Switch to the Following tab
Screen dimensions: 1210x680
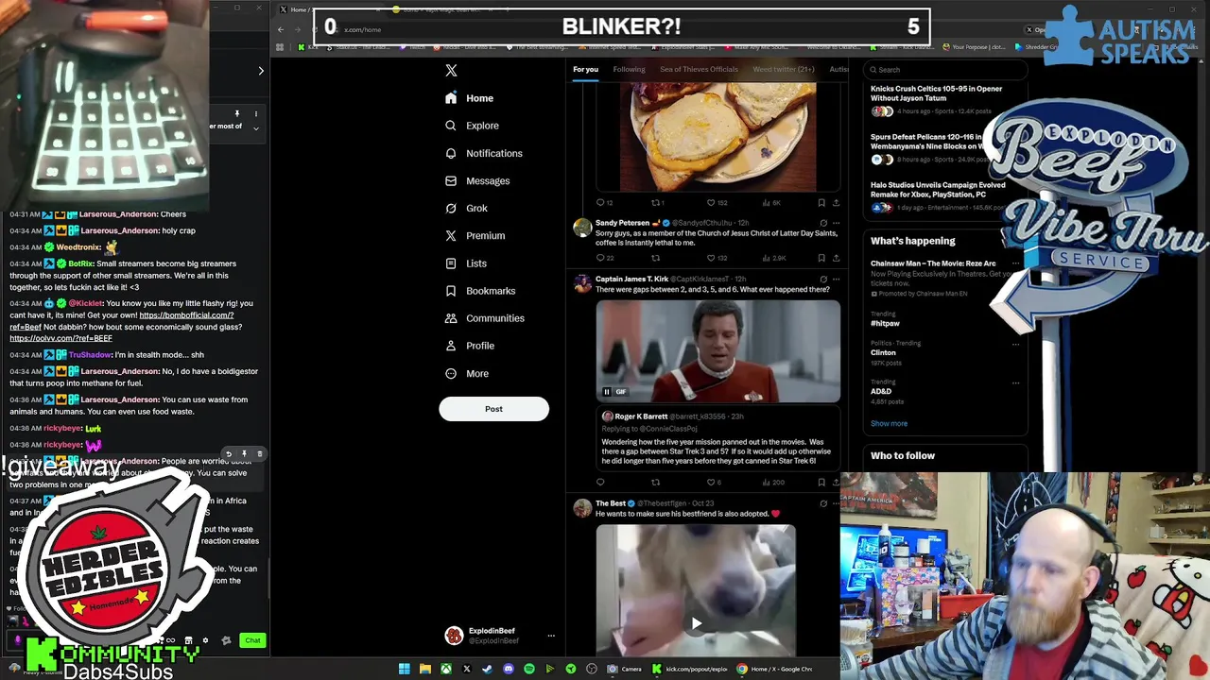629,69
